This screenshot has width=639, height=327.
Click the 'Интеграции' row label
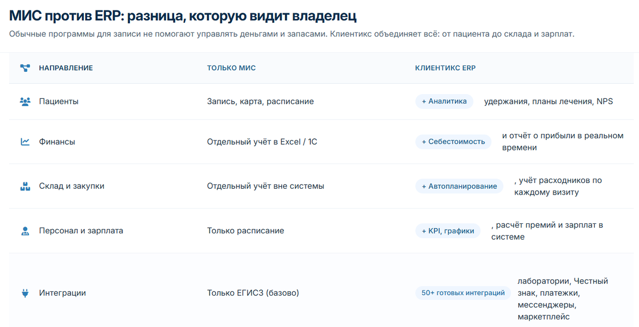click(x=62, y=293)
